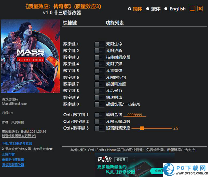Click the 支持作者 link
This screenshot has width=208, height=177.
8,154
